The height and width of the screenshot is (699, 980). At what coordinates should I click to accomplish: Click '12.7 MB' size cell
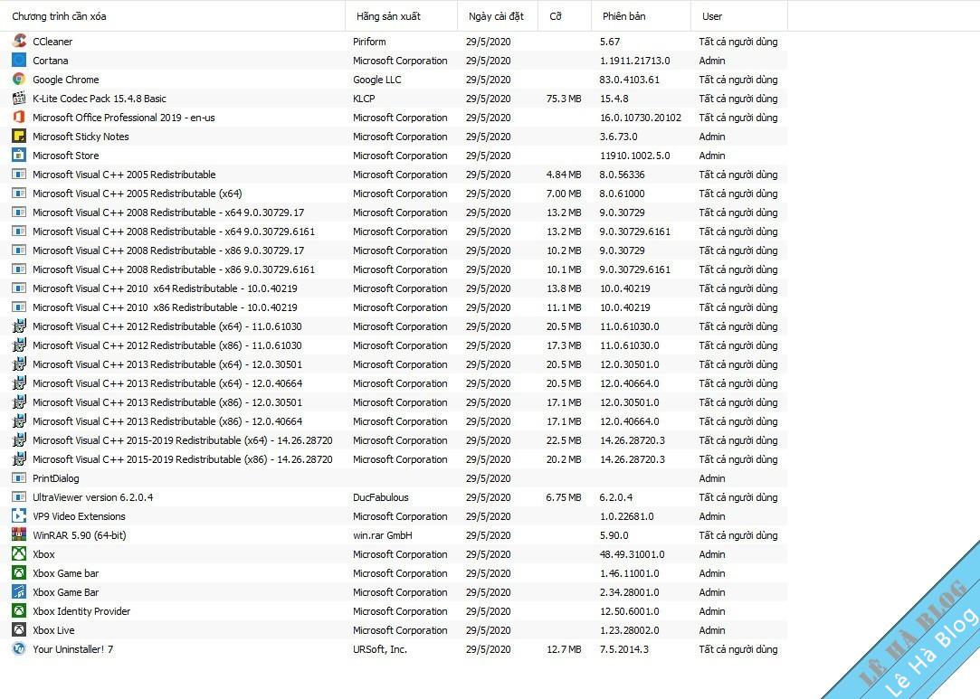pos(564,649)
